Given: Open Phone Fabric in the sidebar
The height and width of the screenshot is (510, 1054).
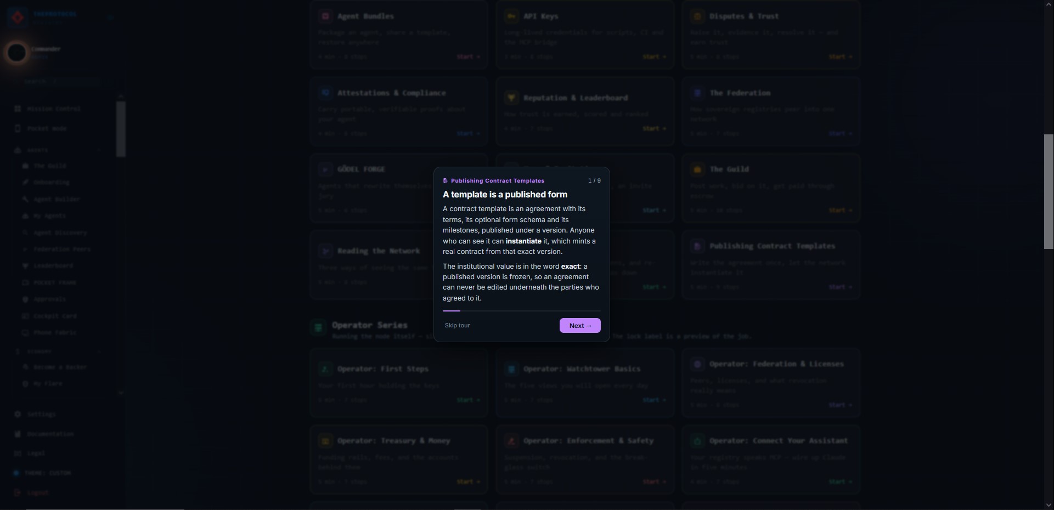Looking at the screenshot, I should (55, 332).
